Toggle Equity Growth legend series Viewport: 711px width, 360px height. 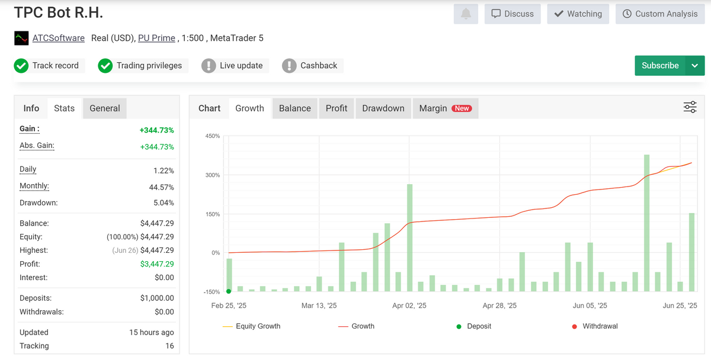pyautogui.click(x=251, y=326)
